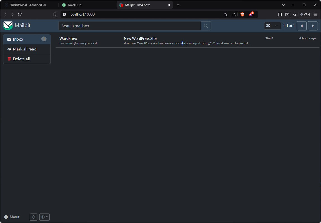Go to next page of messages
The image size is (321, 223).
313,26
